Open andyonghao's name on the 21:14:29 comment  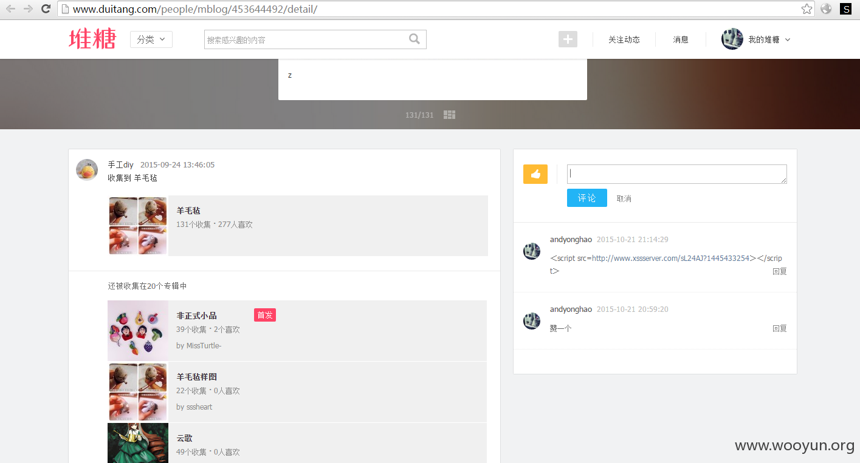pyautogui.click(x=571, y=240)
